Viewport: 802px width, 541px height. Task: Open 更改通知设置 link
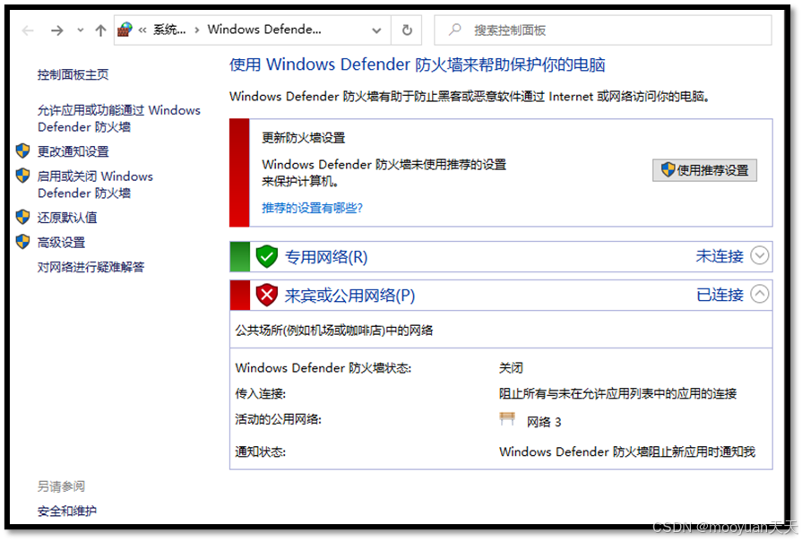point(73,151)
